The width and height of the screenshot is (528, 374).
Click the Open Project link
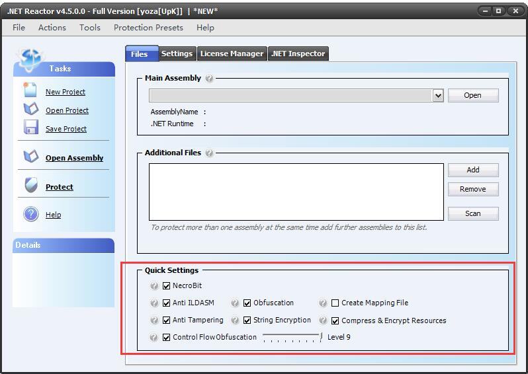click(67, 110)
